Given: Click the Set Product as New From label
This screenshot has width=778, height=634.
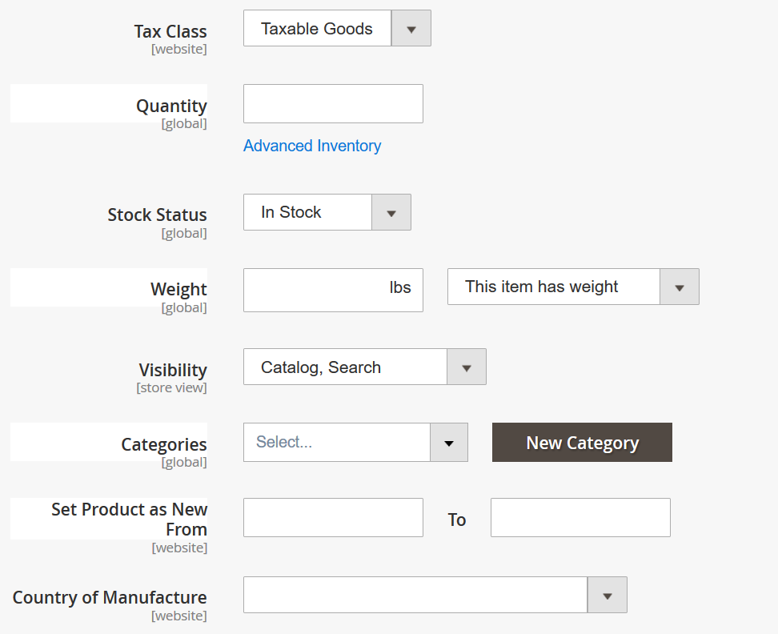Looking at the screenshot, I should (130, 519).
